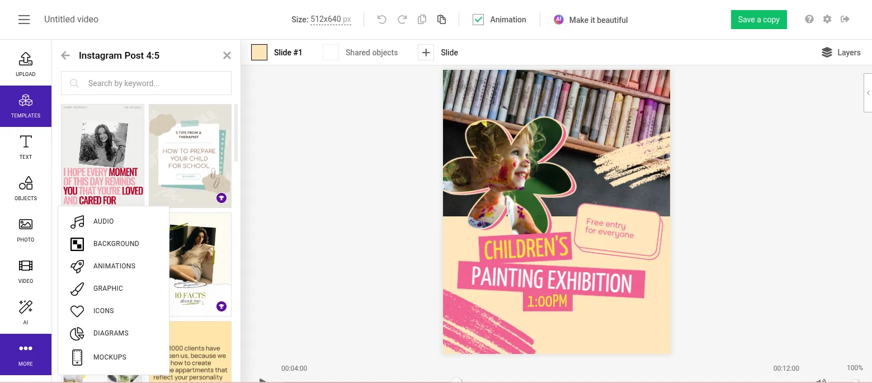Select Mockups in the More menu
Image resolution: width=872 pixels, height=383 pixels.
(x=110, y=357)
